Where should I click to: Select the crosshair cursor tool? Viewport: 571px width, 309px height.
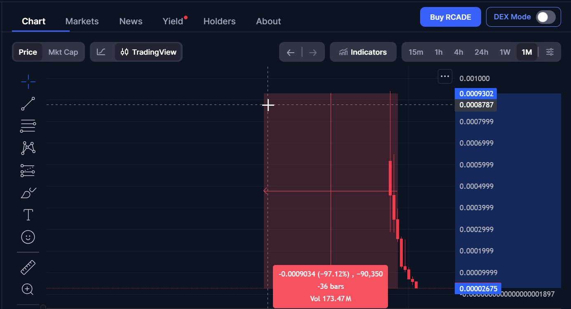tap(28, 82)
